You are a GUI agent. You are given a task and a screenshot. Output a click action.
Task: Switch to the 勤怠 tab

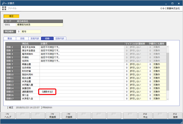pos(10,38)
